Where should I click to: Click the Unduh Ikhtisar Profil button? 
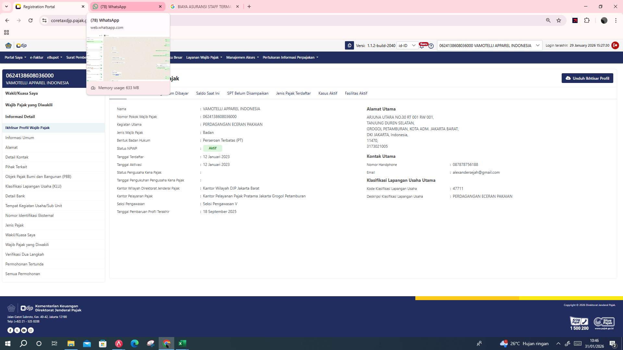click(587, 78)
